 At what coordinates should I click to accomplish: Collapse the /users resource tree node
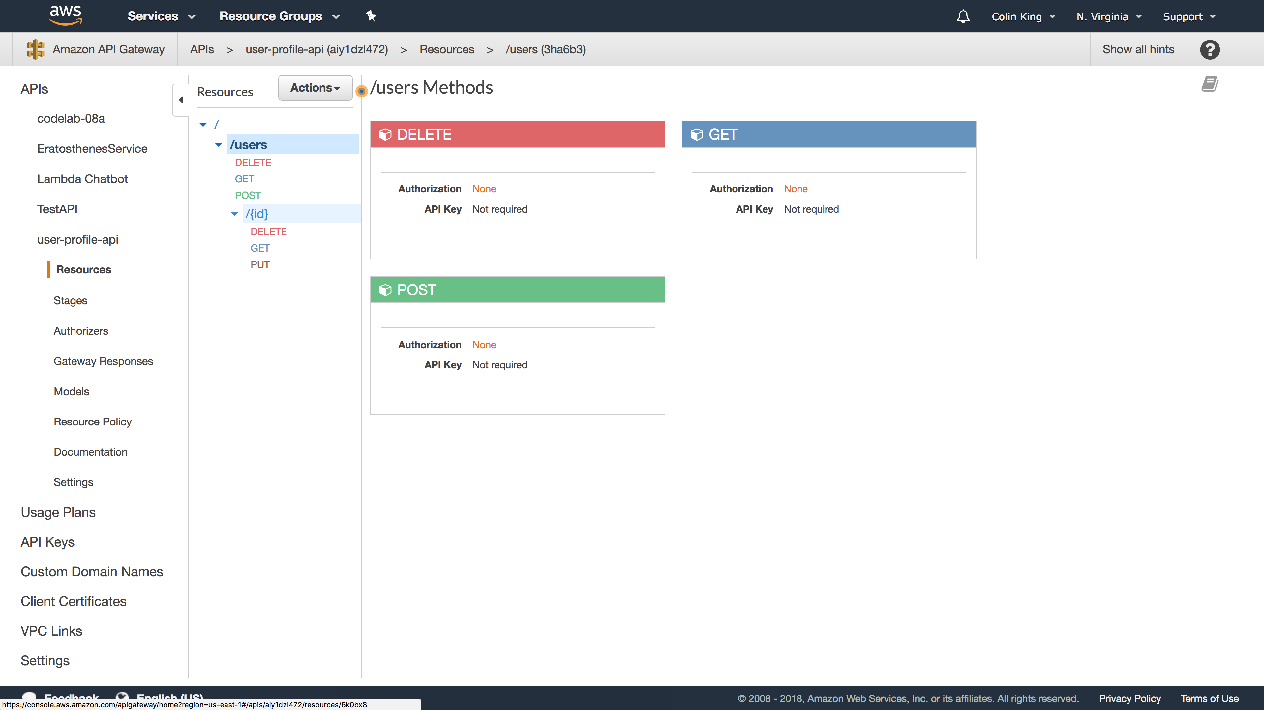pos(219,145)
